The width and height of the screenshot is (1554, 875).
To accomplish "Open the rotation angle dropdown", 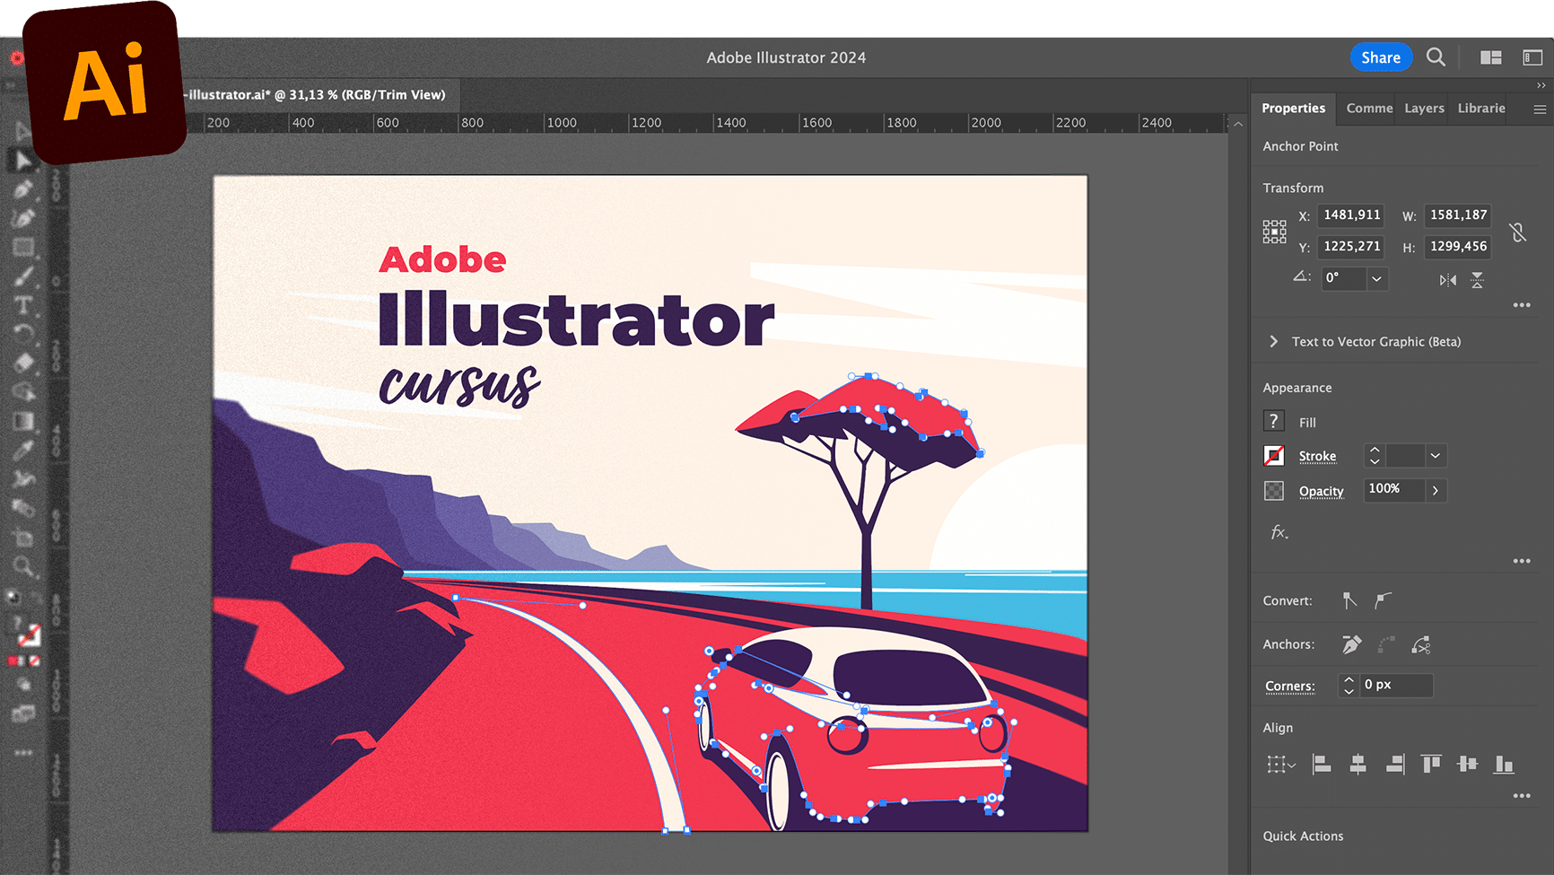I will (x=1375, y=278).
